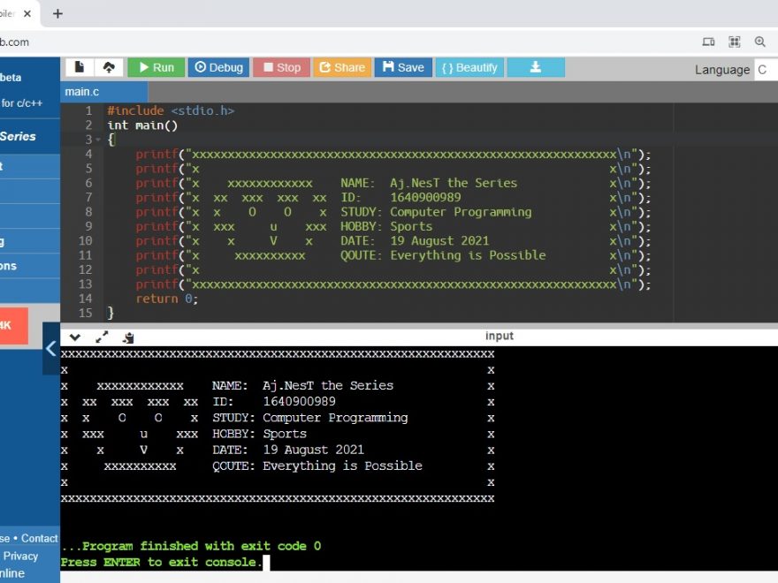778x583 pixels.
Task: Open a new browser tab with plus button
Action: (x=58, y=13)
